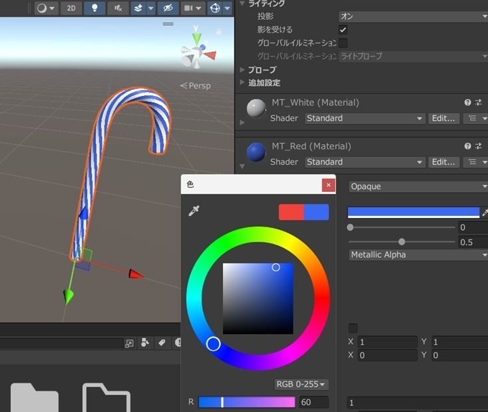This screenshot has width=488, height=412.
Task: Click Edit... button for MT_Red shader
Action: coord(443,162)
